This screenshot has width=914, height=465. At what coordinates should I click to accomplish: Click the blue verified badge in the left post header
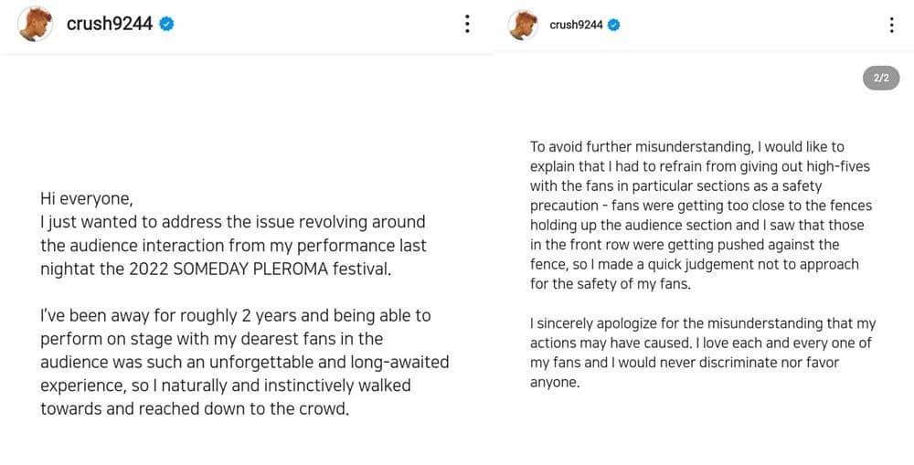tap(166, 25)
